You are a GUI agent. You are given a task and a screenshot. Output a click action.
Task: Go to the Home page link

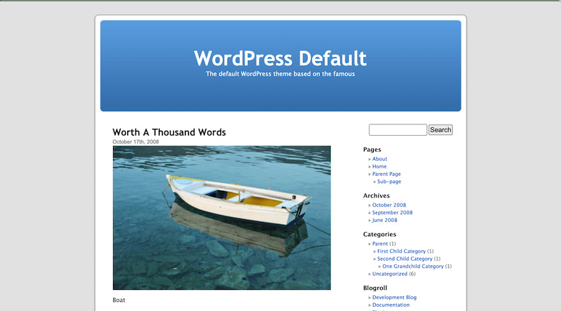(379, 166)
